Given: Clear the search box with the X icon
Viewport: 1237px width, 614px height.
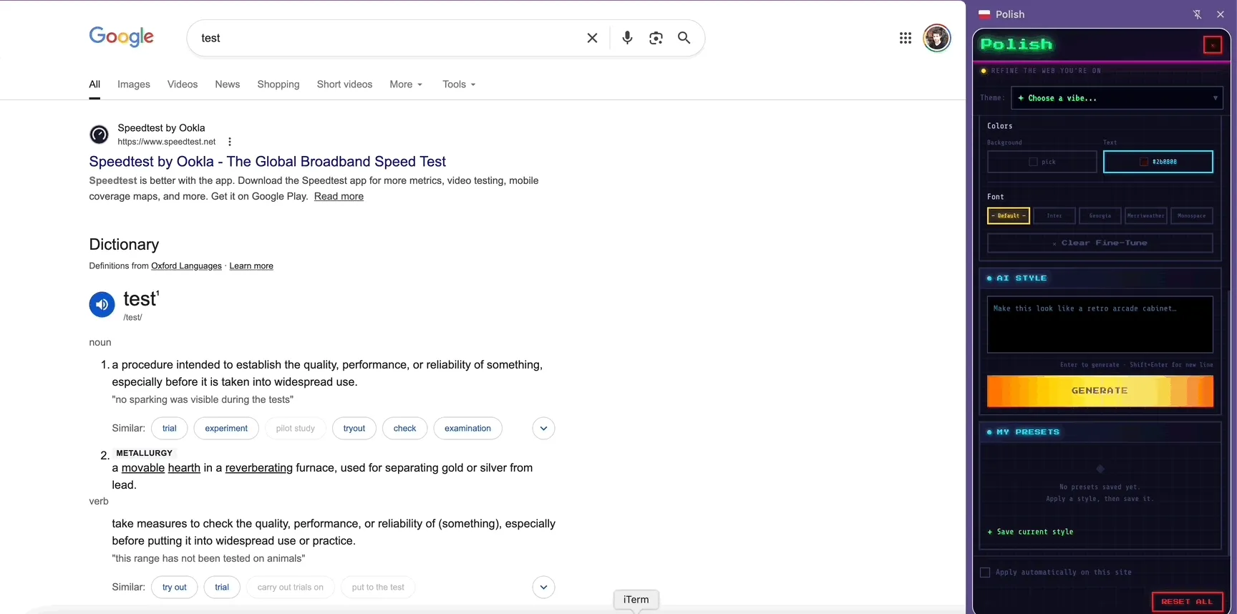Looking at the screenshot, I should (x=592, y=38).
